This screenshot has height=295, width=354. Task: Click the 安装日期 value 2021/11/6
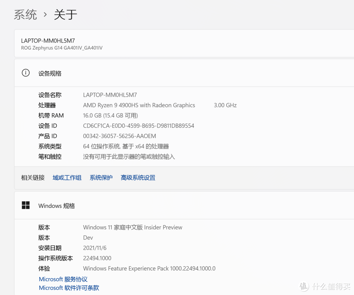[95, 248]
